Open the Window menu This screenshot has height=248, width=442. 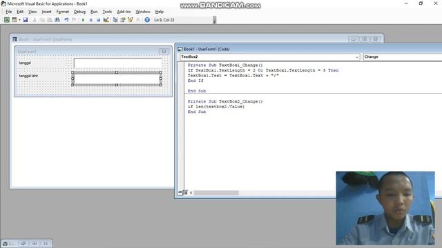(x=143, y=12)
